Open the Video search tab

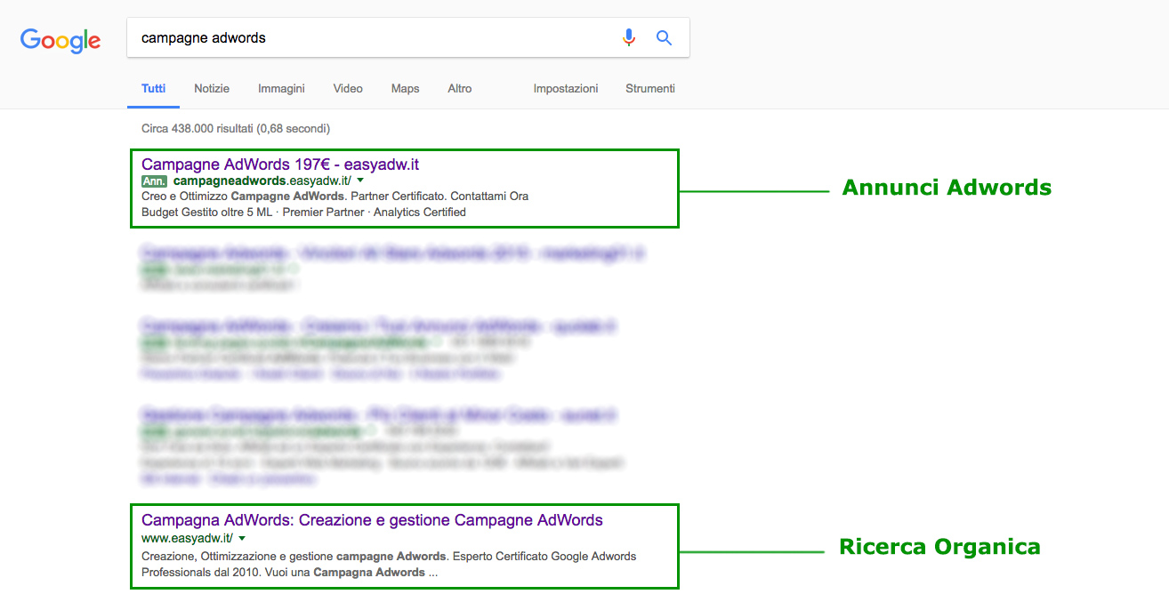point(347,88)
